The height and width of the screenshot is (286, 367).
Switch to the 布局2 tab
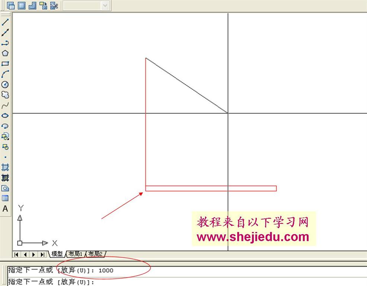pyautogui.click(x=96, y=254)
